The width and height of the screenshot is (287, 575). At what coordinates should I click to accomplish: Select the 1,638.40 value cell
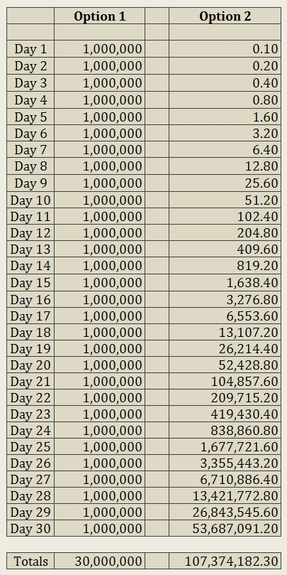pos(225,283)
